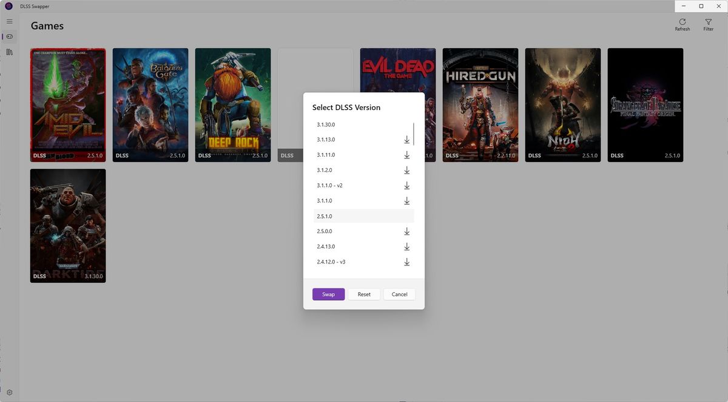Download DLSS 2.4.12.0 - v3
The image size is (728, 402).
pos(406,262)
